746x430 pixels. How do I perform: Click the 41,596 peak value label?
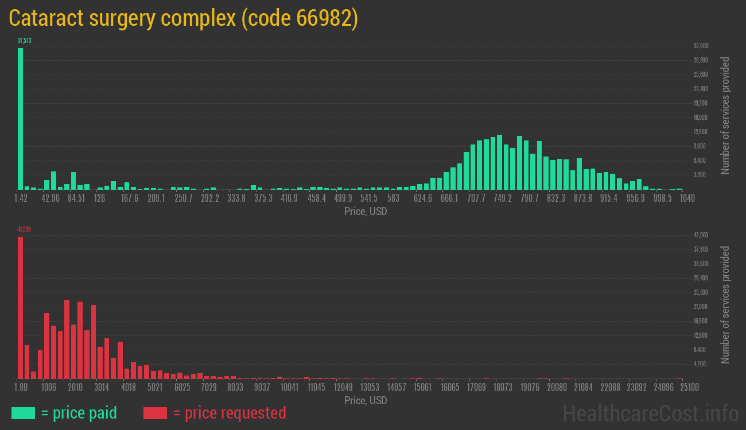click(24, 229)
